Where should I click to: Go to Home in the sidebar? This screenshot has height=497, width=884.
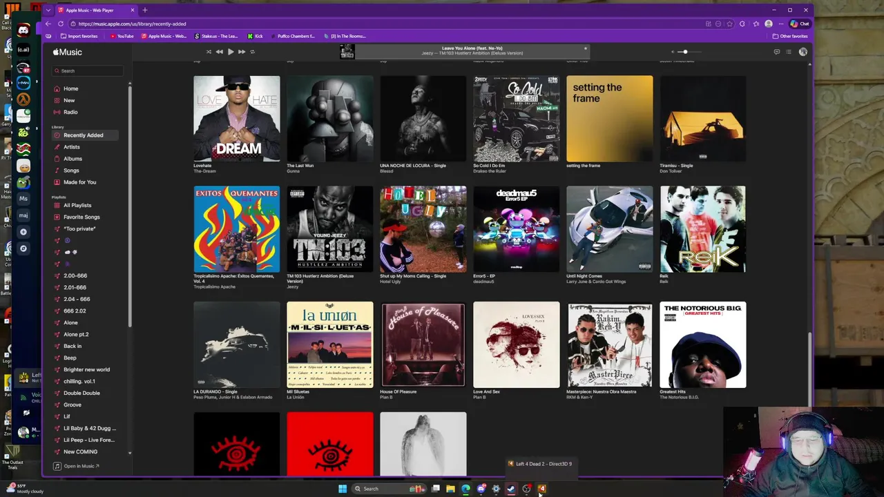[70, 88]
